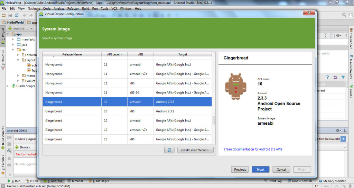
Task: Click the gear settings icon in editor panel
Action: (x=338, y=36)
